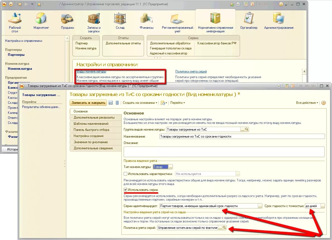Image resolution: width=332 pixels, height=240 pixels.
Task: Open Дополнительные обработки in Сервис
Action: click(170, 43)
